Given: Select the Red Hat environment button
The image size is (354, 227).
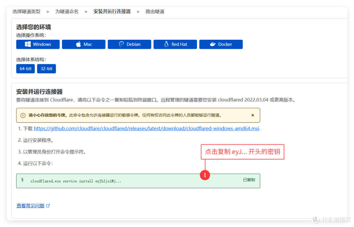Looking at the screenshot, I should pyautogui.click(x=175, y=44).
